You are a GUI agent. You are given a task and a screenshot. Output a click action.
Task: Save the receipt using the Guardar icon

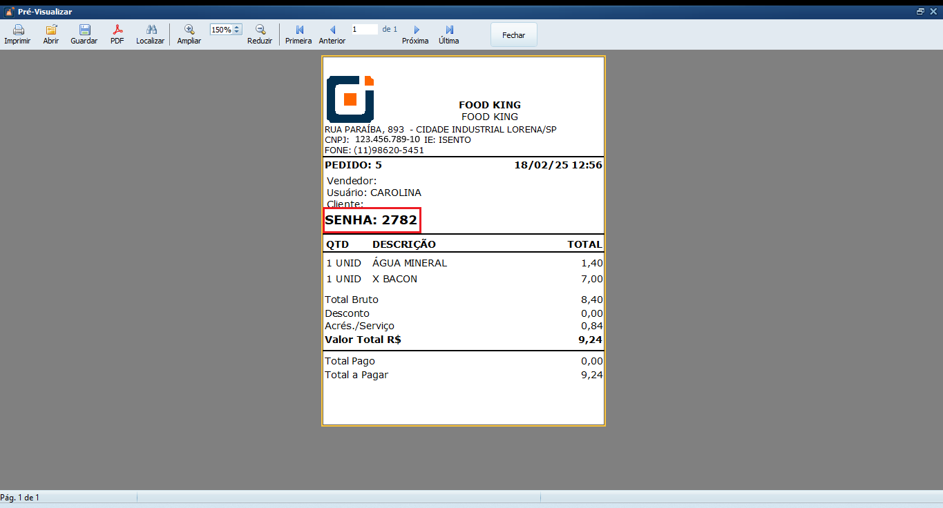[x=84, y=30]
